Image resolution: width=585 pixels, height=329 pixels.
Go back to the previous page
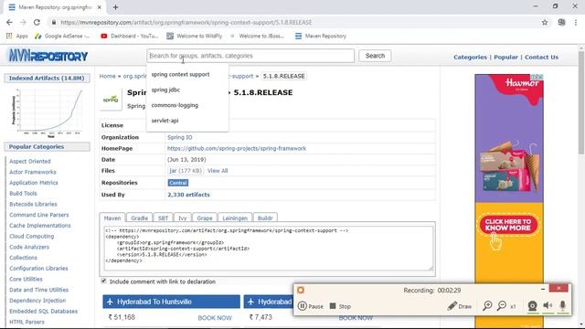coord(9,22)
